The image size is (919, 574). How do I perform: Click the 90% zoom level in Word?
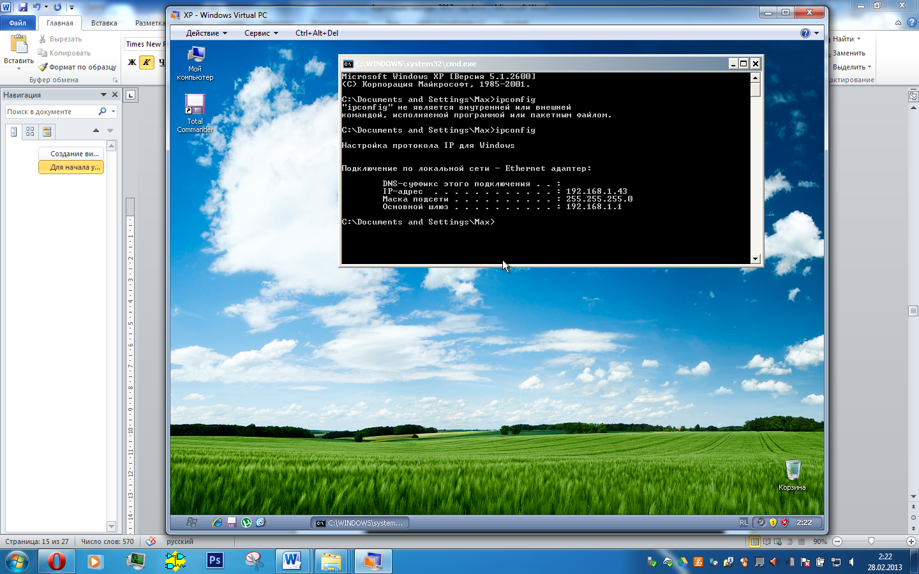(x=820, y=541)
